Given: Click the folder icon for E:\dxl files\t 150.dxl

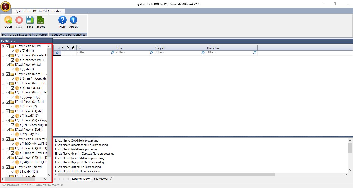Looking at the screenshot, I should [12, 167].
